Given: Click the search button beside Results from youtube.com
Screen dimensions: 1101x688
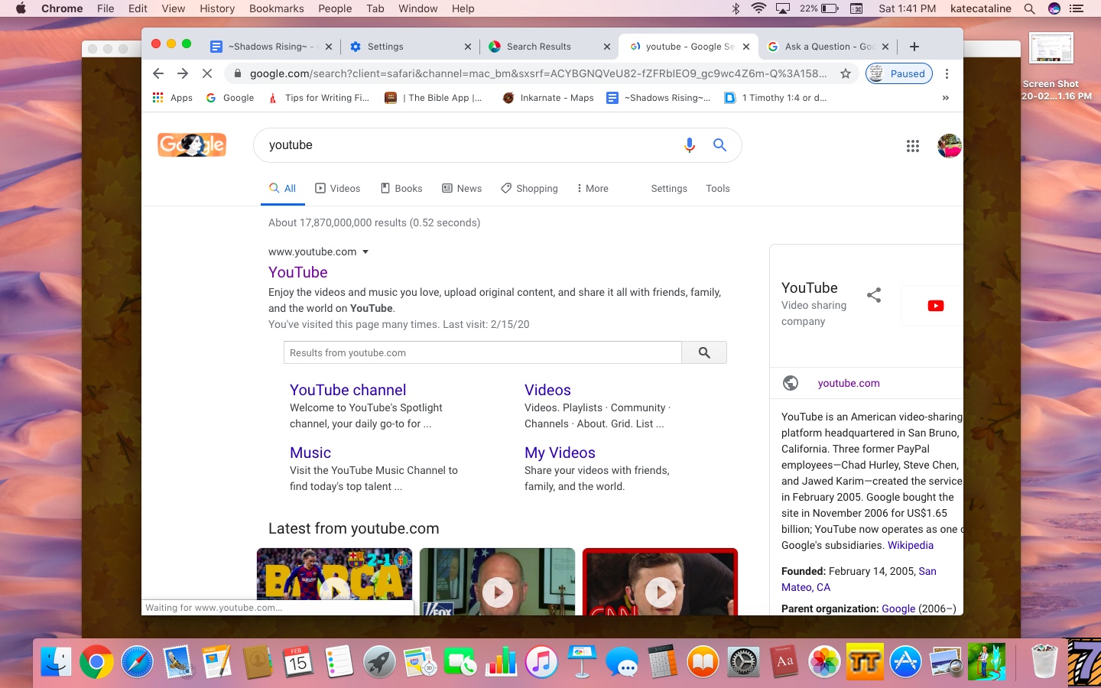Looking at the screenshot, I should coord(704,352).
